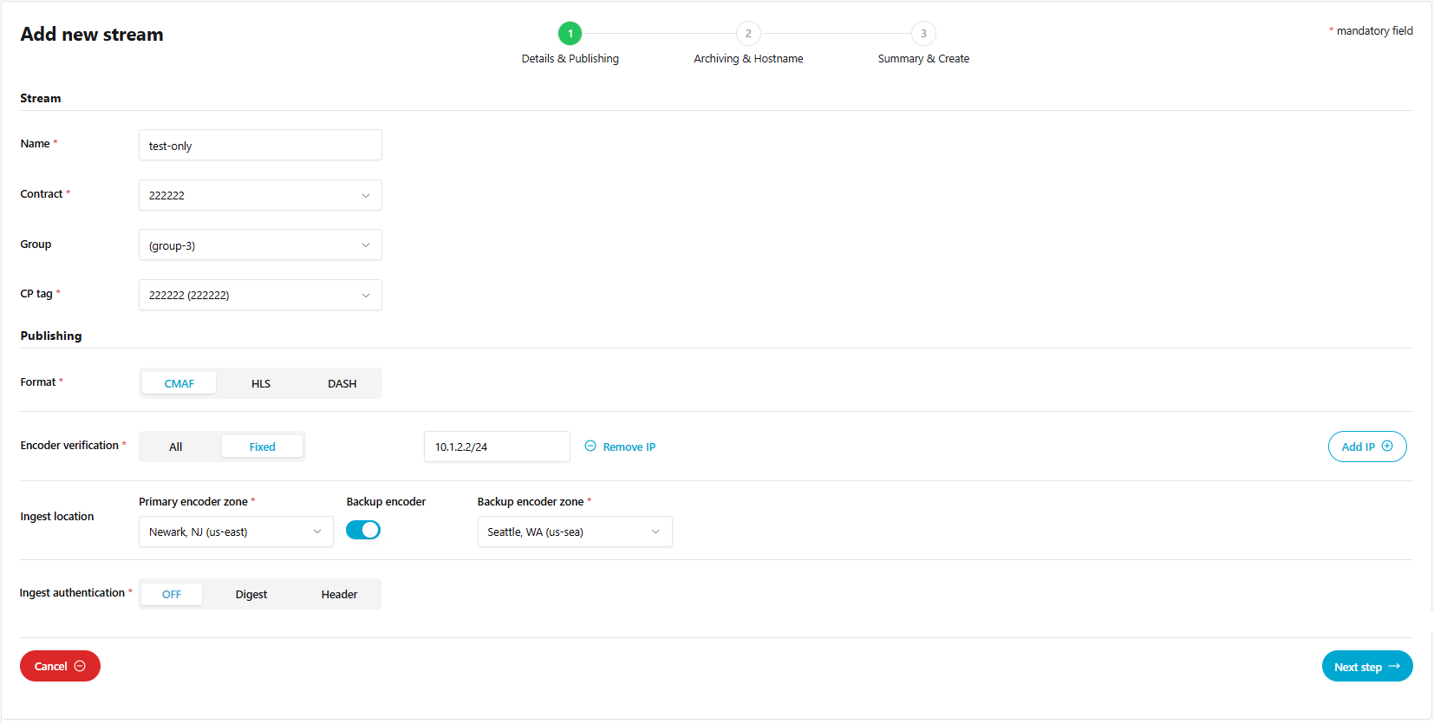
Task: Click the Remove IP minus icon
Action: click(x=590, y=447)
